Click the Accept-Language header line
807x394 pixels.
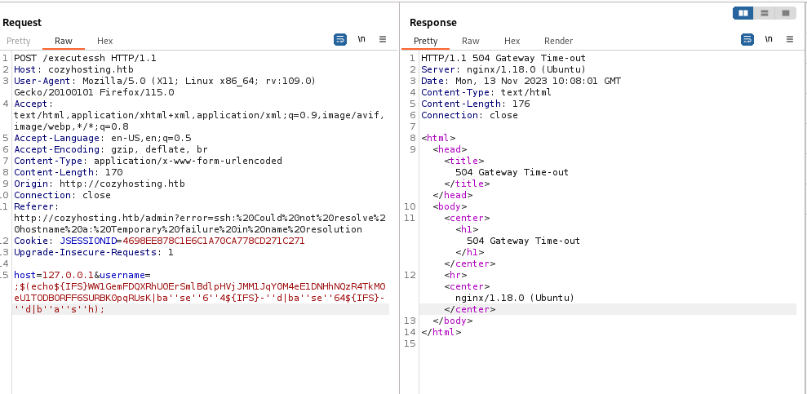click(x=103, y=138)
